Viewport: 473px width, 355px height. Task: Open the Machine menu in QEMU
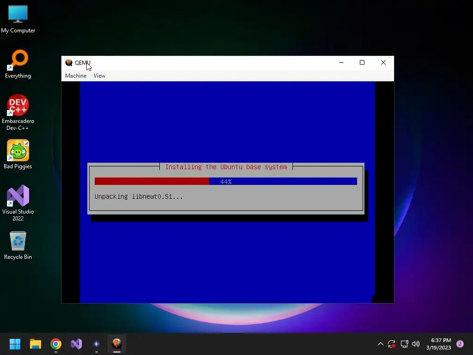pos(76,76)
